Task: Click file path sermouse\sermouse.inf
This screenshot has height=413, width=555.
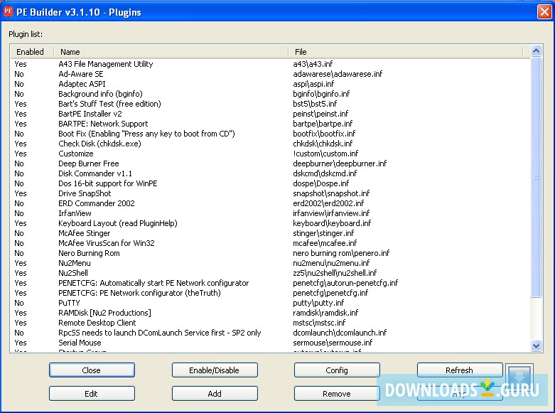Action: 333,342
